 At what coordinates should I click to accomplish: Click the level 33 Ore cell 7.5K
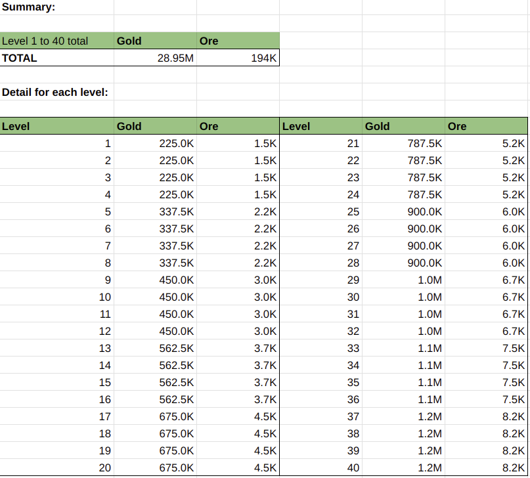486,348
